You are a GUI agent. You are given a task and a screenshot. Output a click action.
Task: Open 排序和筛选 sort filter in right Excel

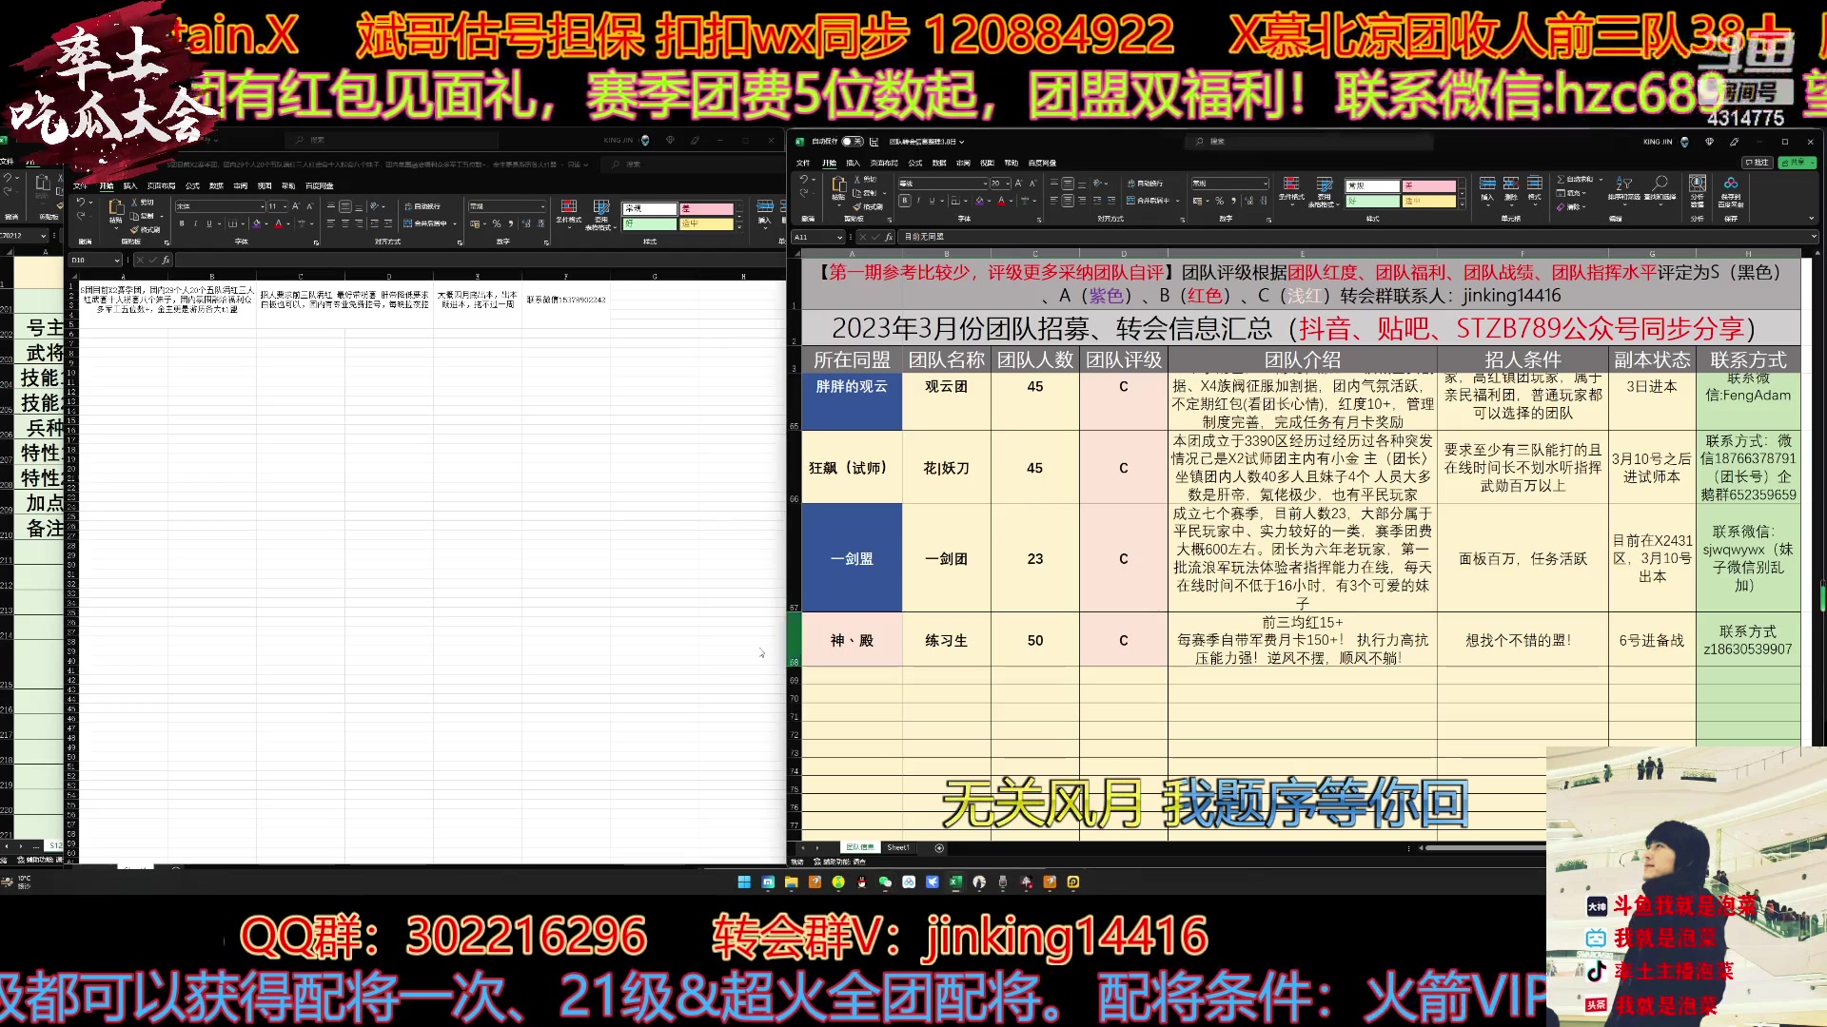tap(1624, 191)
